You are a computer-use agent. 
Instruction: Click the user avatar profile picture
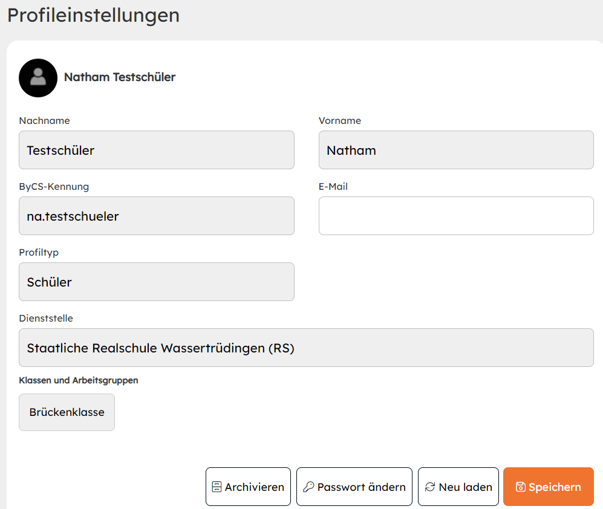pos(38,78)
